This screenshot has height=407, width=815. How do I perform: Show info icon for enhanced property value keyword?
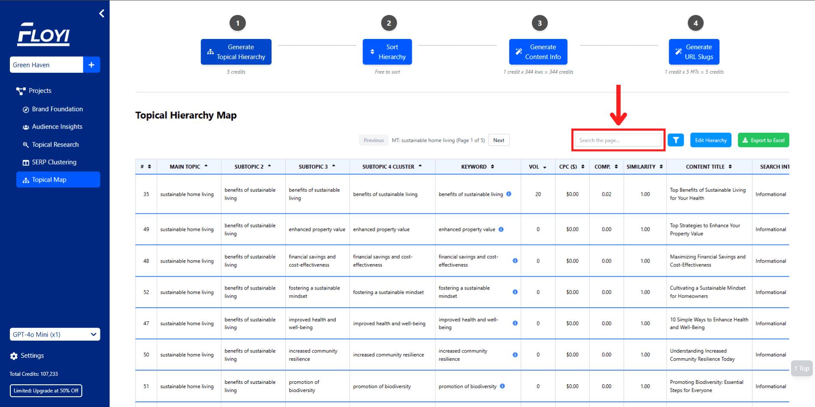[501, 229]
